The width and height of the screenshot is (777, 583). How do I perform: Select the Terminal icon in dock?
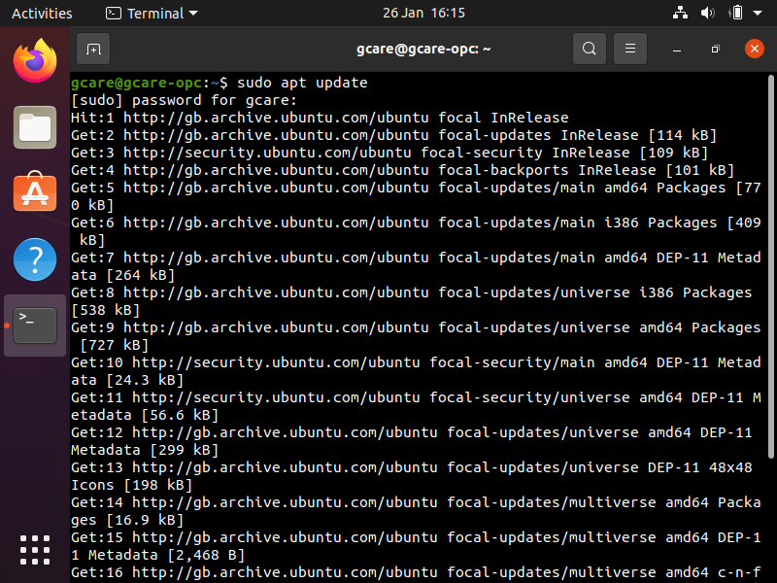coord(35,326)
